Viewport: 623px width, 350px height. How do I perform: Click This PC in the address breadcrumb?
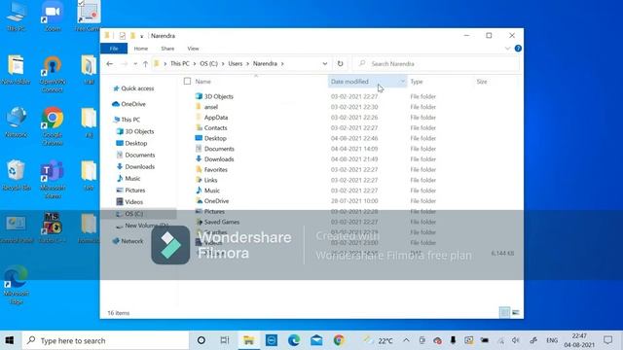[179, 63]
